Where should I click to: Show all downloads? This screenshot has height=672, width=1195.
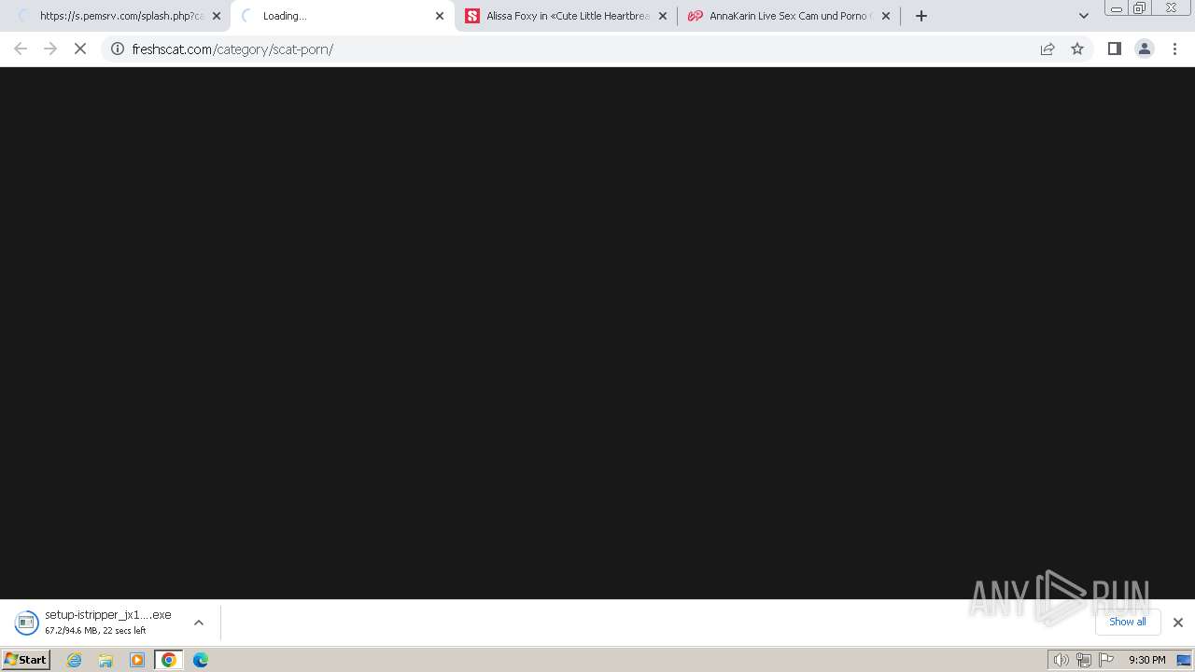click(1128, 622)
